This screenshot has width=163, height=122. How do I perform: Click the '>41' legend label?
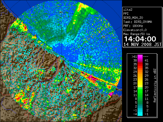134,56
